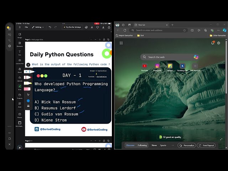Add this page to favourites star
The height and width of the screenshot is (171, 228).
(x=185, y=30)
